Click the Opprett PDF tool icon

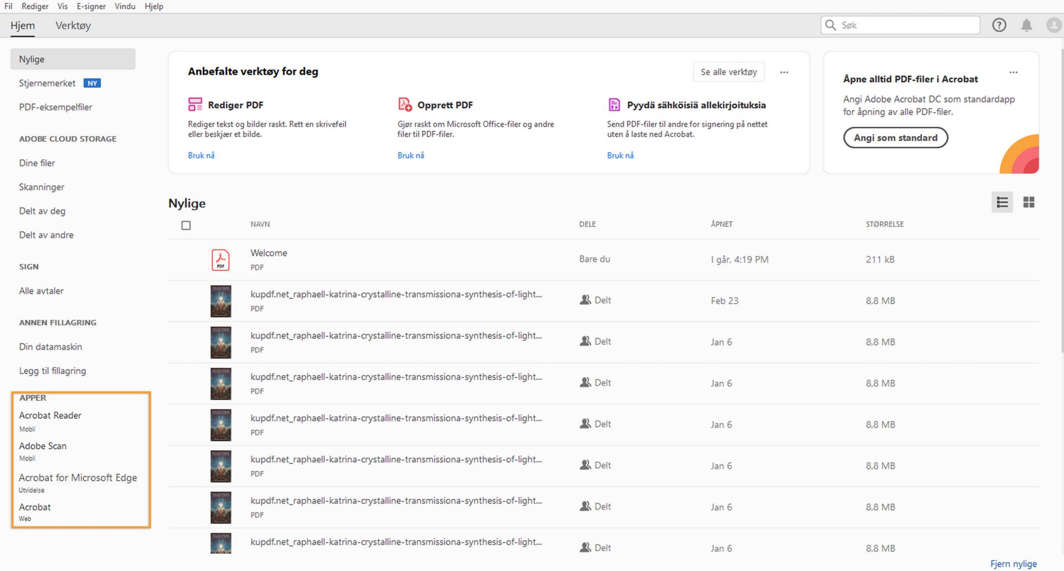(x=405, y=104)
